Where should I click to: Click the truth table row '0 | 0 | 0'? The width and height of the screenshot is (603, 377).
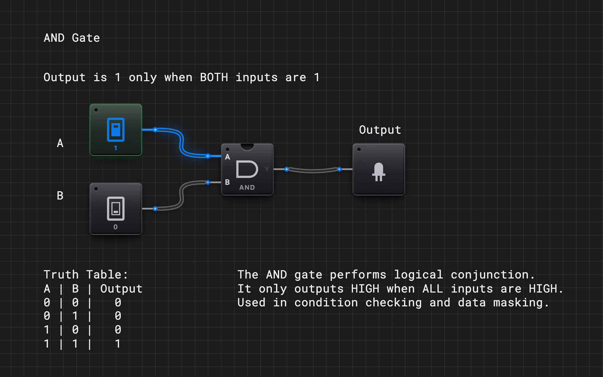[x=82, y=302]
